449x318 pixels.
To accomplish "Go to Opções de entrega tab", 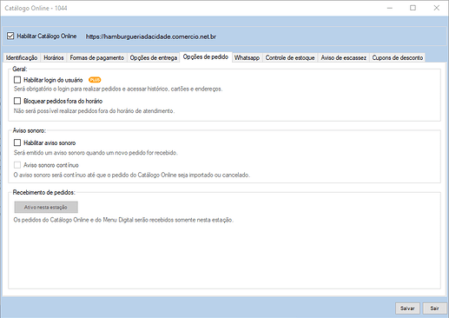I will [154, 57].
